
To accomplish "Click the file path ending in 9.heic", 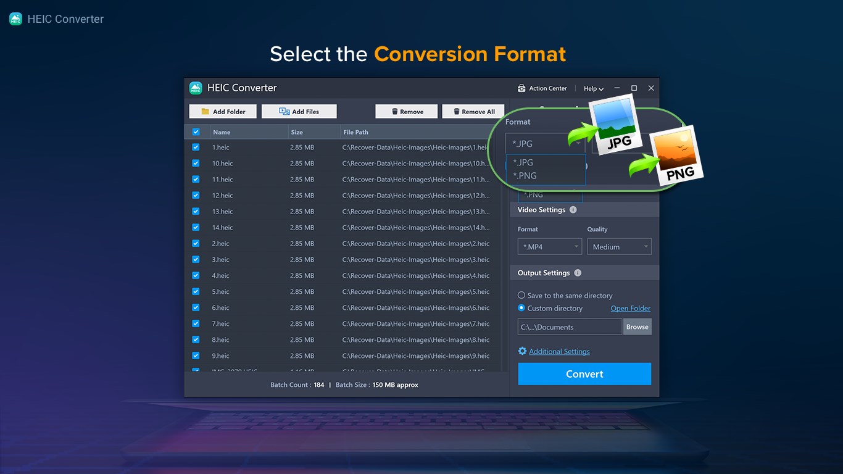I will [416, 356].
